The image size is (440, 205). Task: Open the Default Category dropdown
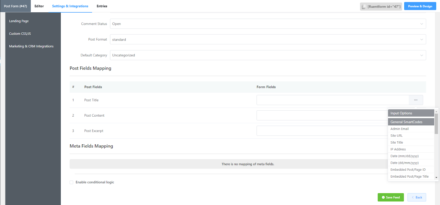click(x=268, y=55)
